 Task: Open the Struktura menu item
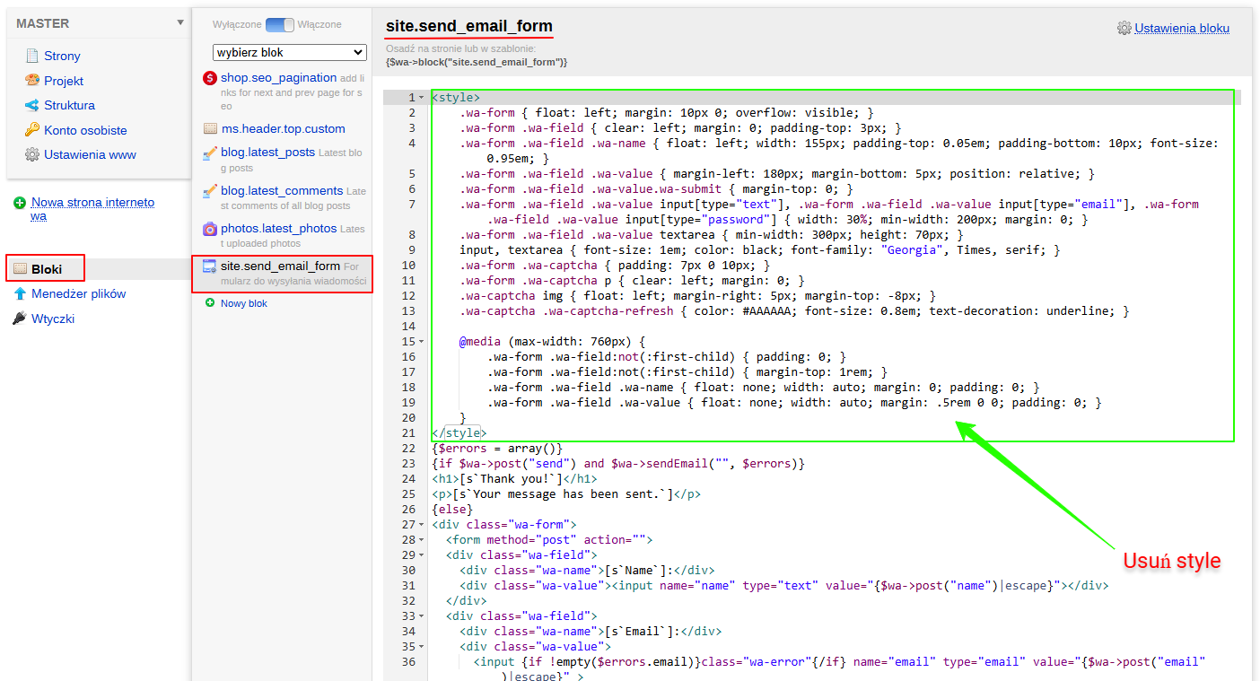coord(69,105)
